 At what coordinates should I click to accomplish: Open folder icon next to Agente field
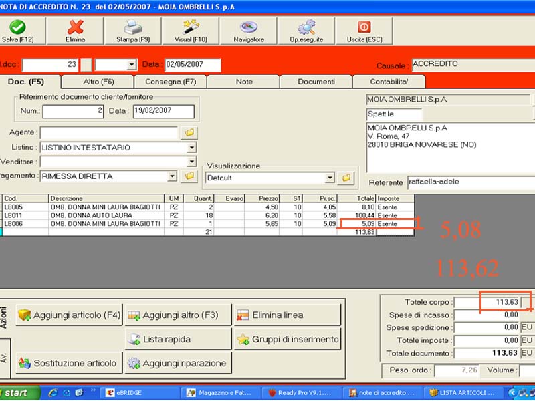point(189,132)
